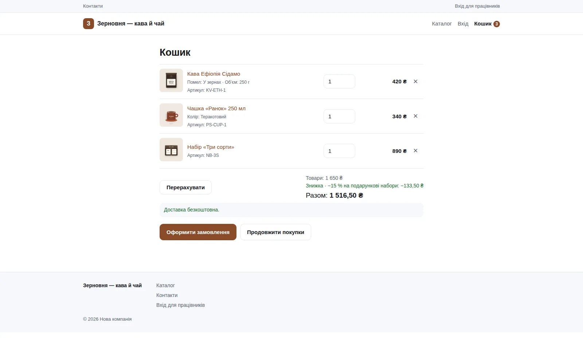The width and height of the screenshot is (583, 364).
Task: Click the Зерновня — кава й чай header title
Action: [131, 24]
